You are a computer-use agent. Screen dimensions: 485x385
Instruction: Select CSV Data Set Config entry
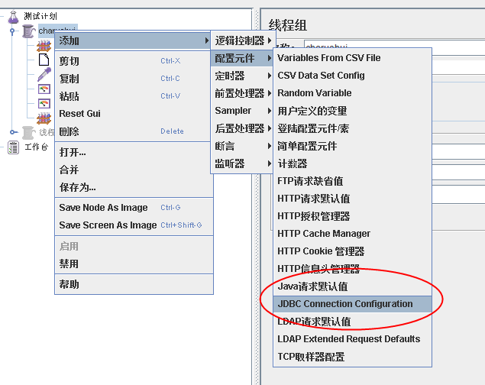click(321, 76)
